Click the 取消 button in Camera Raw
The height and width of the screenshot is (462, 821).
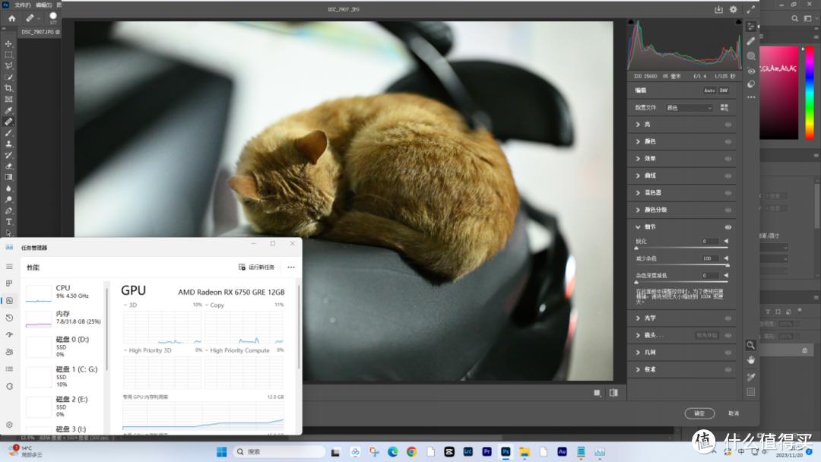point(734,413)
